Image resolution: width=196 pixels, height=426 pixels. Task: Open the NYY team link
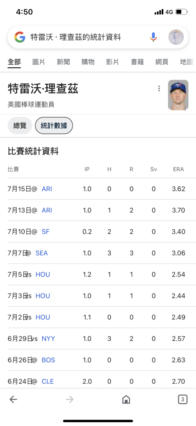[48, 339]
